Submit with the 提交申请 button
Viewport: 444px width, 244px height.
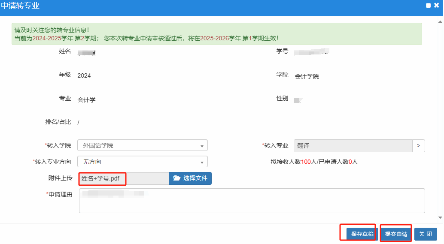click(x=396, y=234)
